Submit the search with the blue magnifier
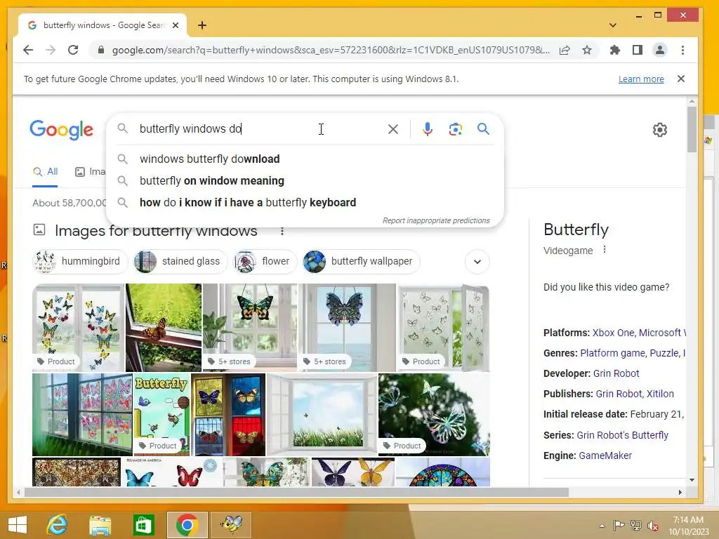719x539 pixels. (483, 129)
